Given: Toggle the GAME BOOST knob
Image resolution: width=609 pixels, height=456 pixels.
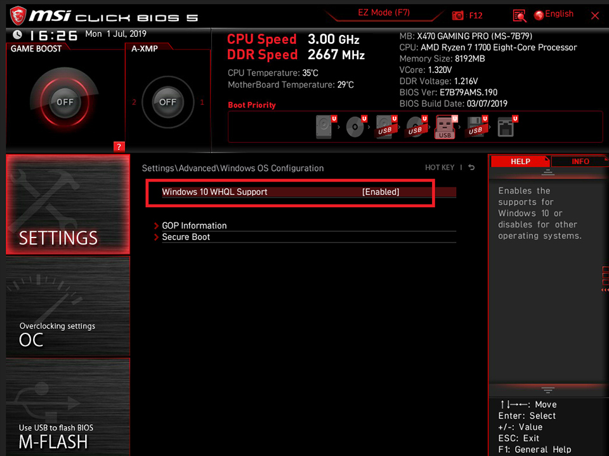Looking at the screenshot, I should click(65, 102).
